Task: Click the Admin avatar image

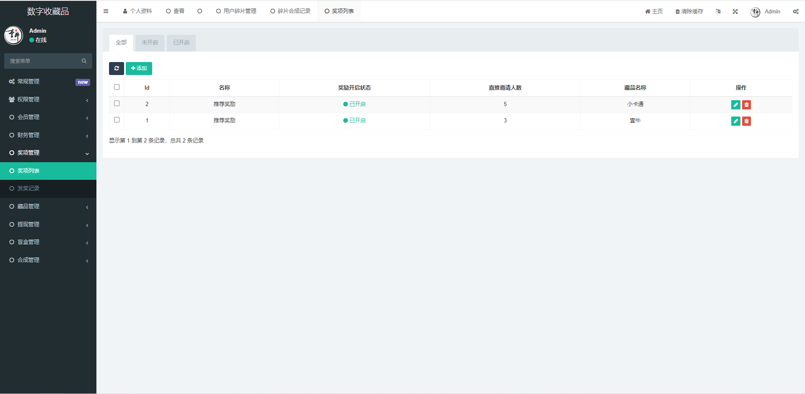Action: tap(755, 12)
